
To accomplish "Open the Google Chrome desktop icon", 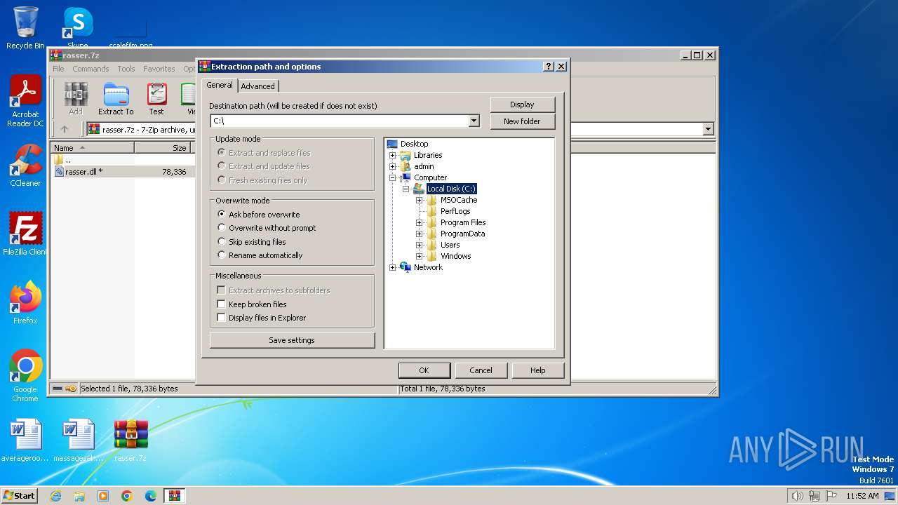I will point(25,376).
